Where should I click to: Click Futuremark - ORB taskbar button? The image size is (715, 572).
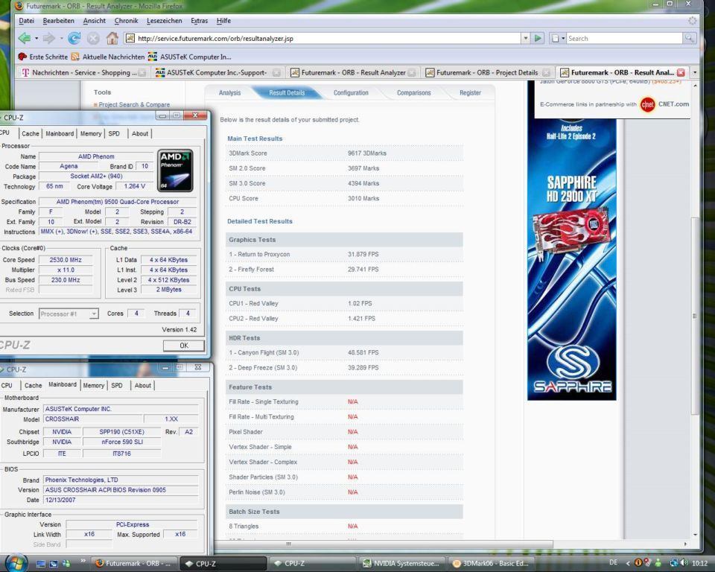coord(133,563)
